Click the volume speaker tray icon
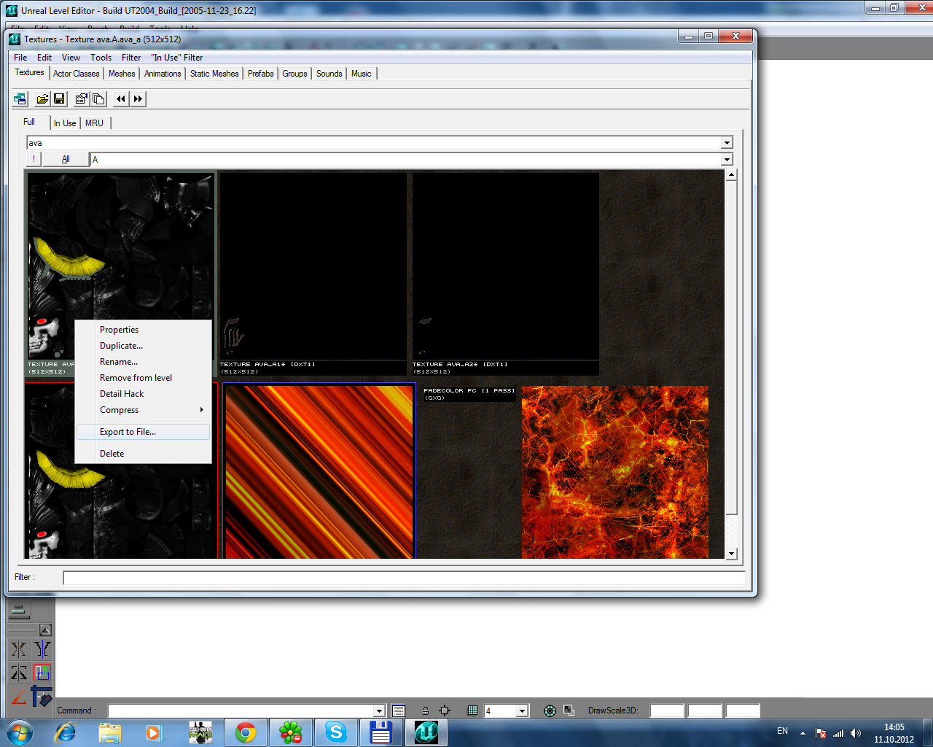The height and width of the screenshot is (747, 933). [x=856, y=733]
